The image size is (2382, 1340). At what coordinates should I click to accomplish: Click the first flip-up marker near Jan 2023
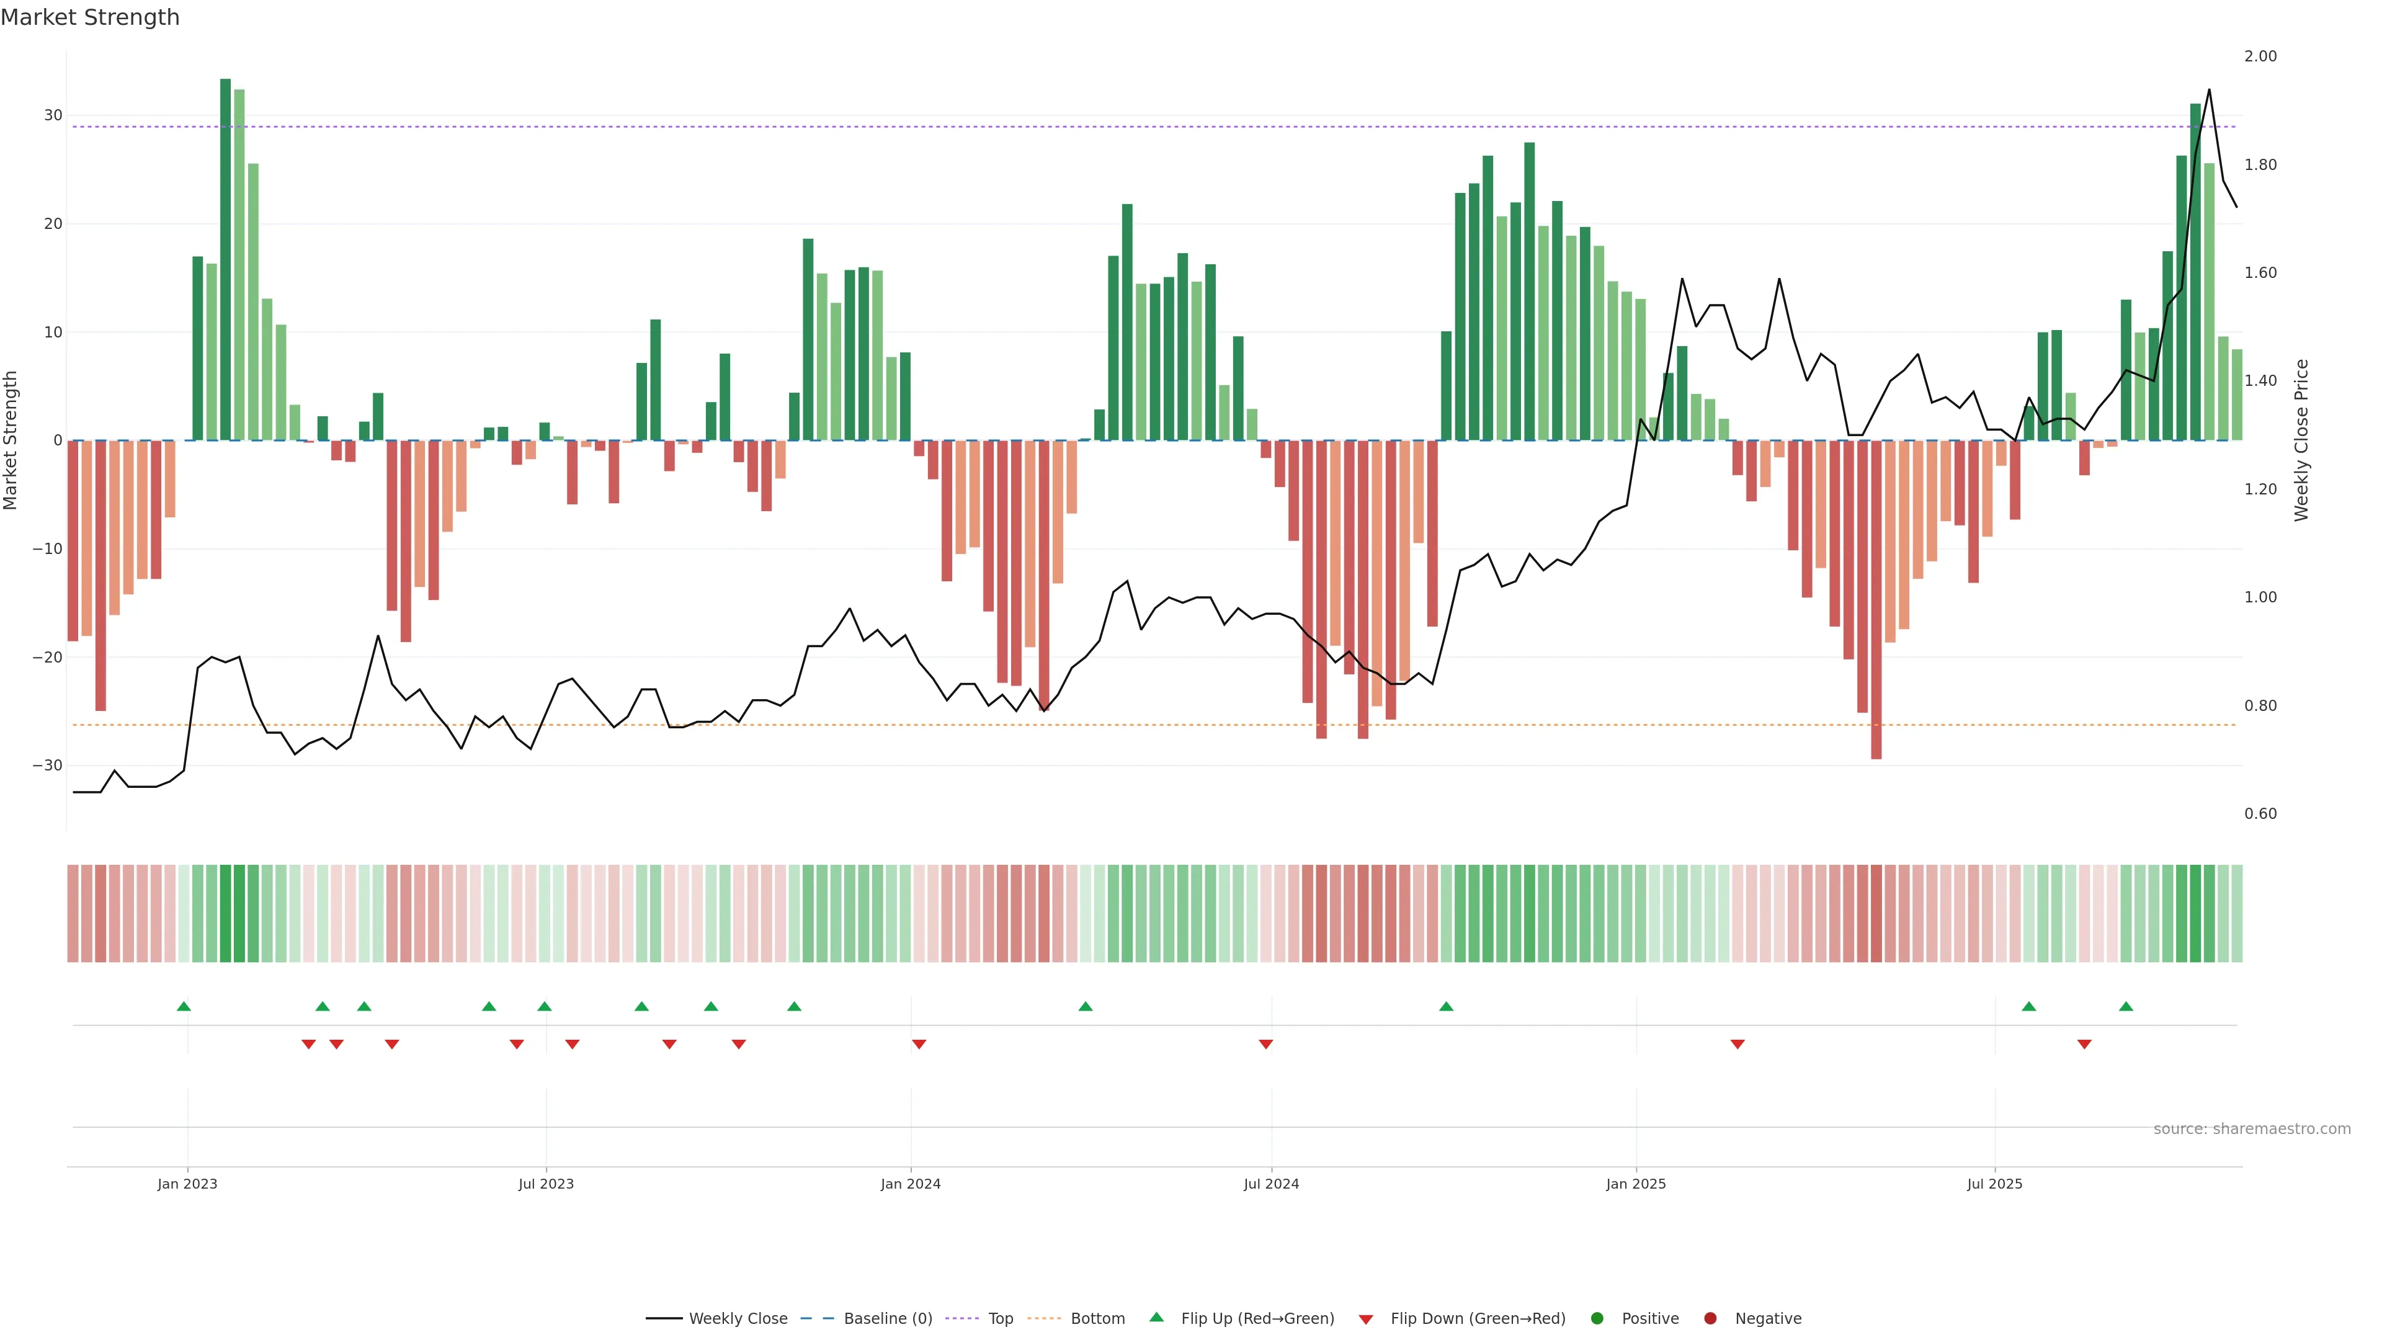(x=184, y=1006)
